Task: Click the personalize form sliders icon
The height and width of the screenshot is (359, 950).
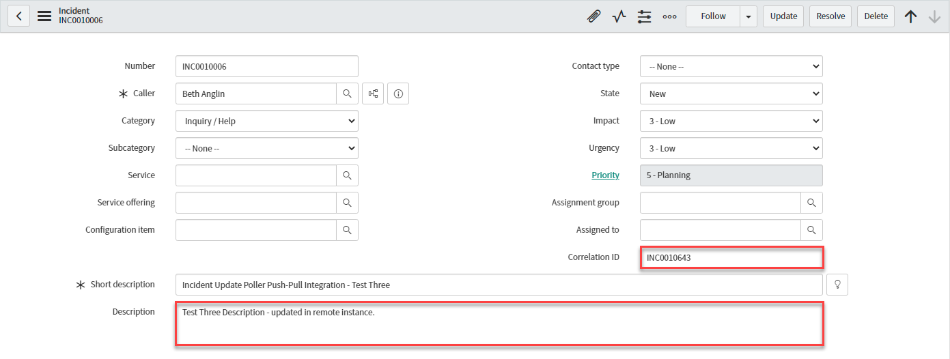Action: [x=644, y=16]
